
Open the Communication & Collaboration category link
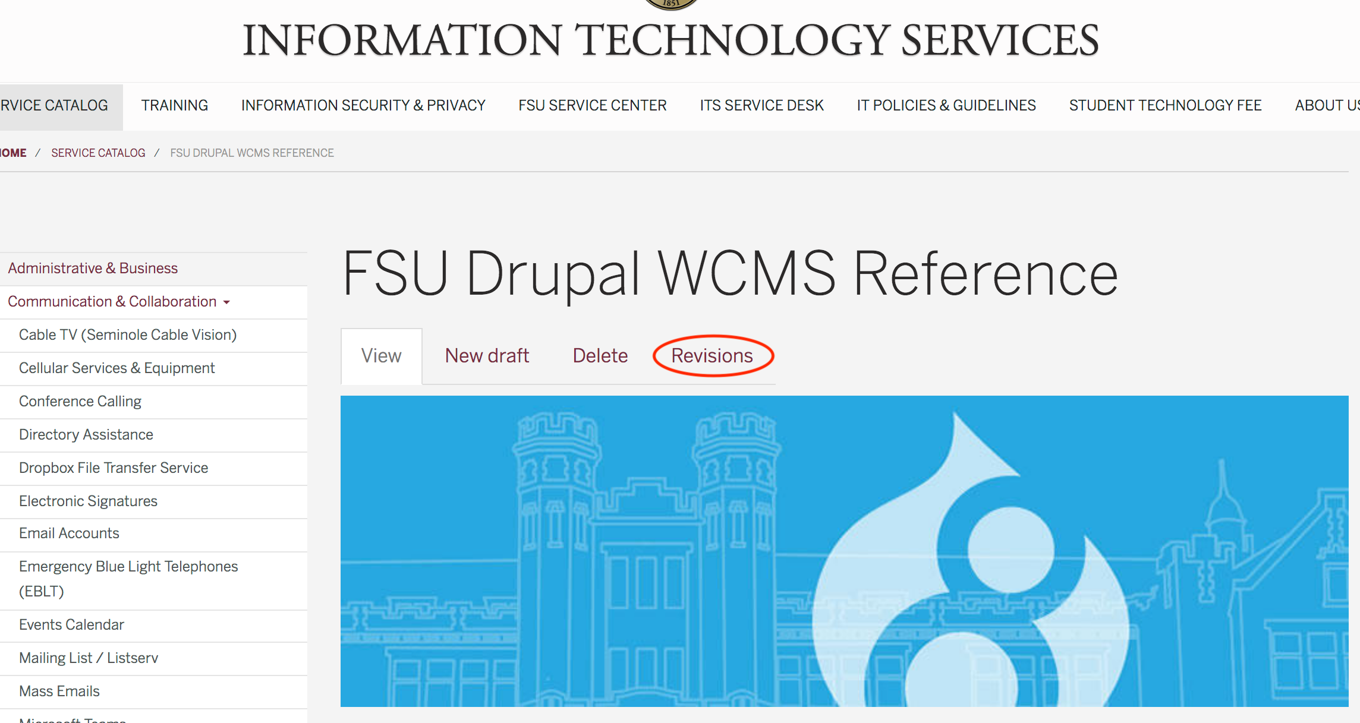point(112,302)
